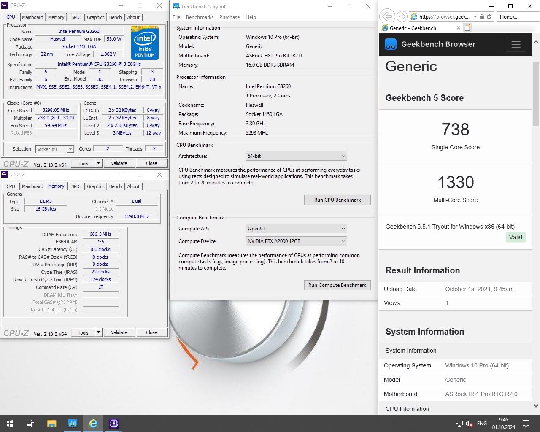540x432 pixels.
Task: Open the browser address bar dropdown arrow
Action: point(475,16)
